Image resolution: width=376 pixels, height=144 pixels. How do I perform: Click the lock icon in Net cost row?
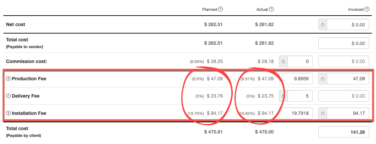point(323,25)
